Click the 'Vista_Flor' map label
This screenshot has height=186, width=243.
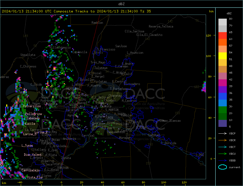pos(35,177)
